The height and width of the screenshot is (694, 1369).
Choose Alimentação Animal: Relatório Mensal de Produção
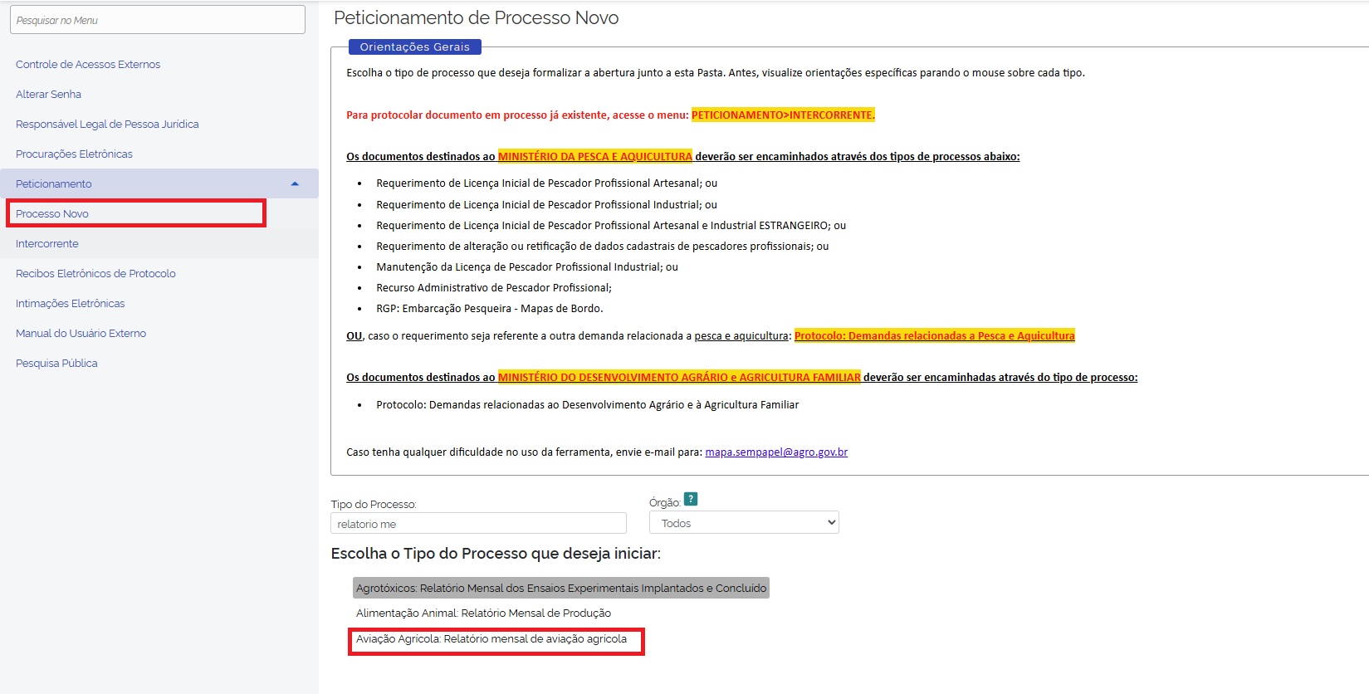(483, 613)
